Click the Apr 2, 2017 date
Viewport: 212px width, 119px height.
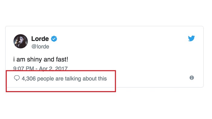click(53, 69)
